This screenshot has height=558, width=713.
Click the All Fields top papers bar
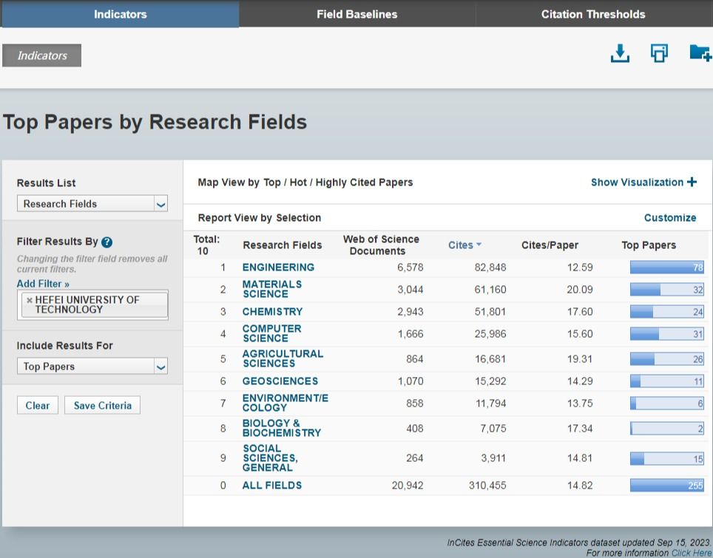click(x=666, y=486)
